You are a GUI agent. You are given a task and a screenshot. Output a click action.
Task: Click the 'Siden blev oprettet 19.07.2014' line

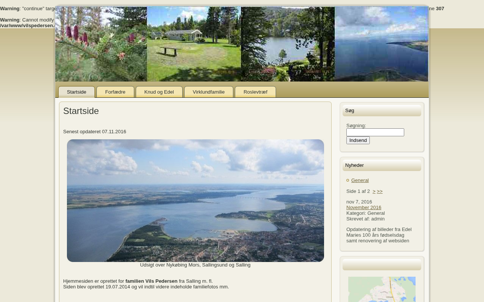point(146,287)
